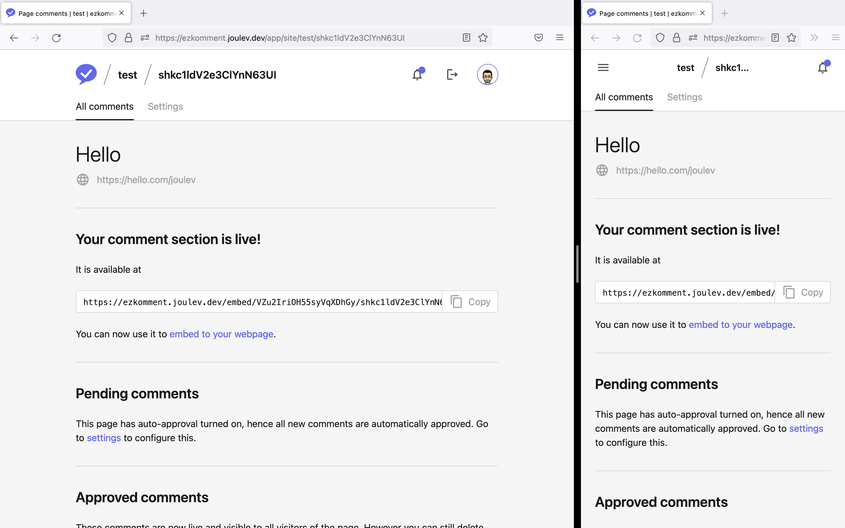Screen dimensions: 845x528
Task: Open hamburger page menu in right window
Action: tap(603, 67)
